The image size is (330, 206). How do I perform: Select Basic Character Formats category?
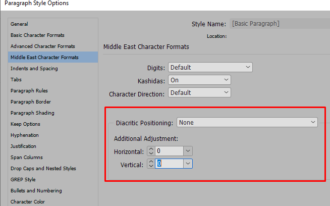coord(53,35)
